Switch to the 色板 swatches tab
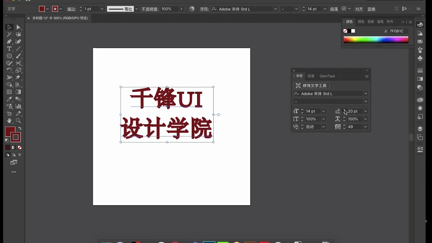The image size is (432, 243). point(371,22)
